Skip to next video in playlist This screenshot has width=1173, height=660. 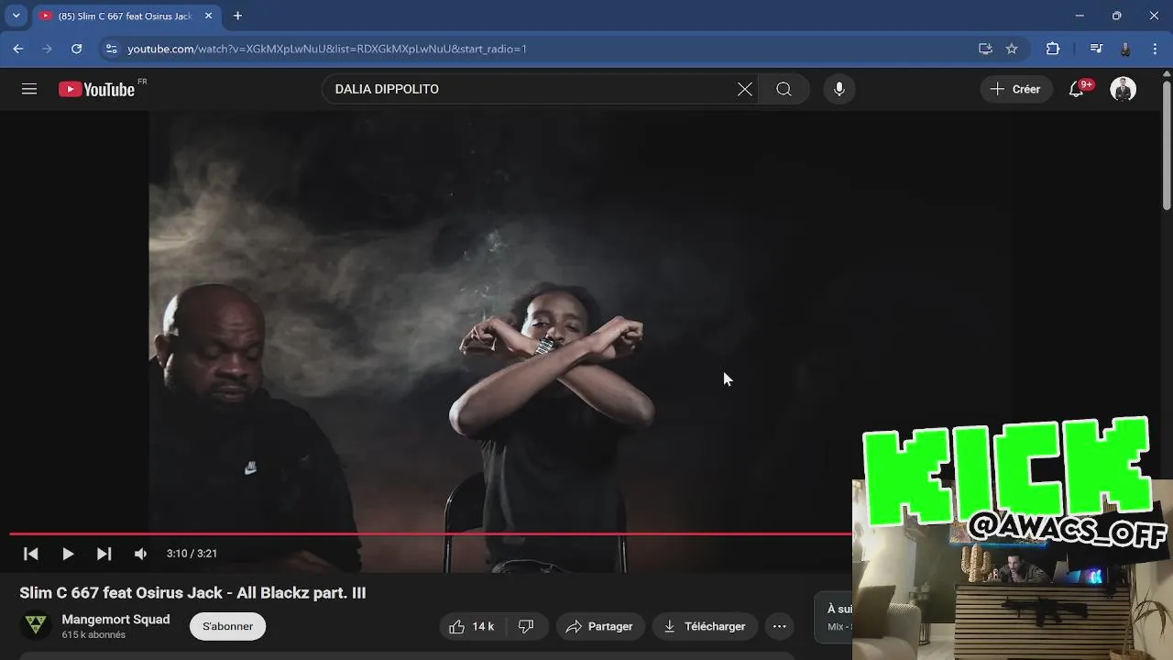[104, 554]
